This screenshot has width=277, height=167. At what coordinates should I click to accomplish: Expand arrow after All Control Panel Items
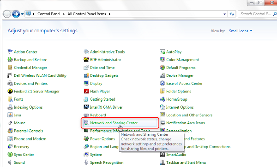click(x=110, y=14)
